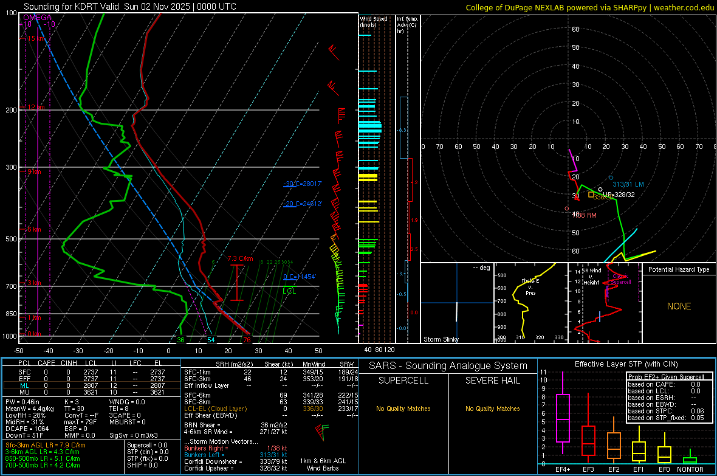Click the DCAPE = 1064 value

coord(27,429)
